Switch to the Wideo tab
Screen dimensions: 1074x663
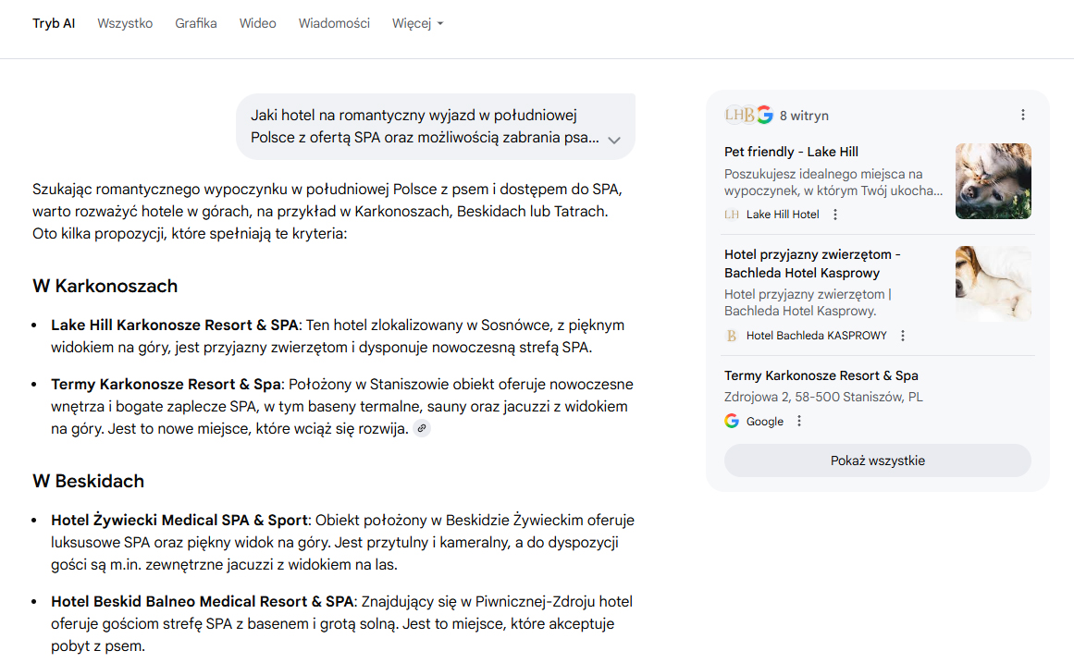tap(257, 23)
